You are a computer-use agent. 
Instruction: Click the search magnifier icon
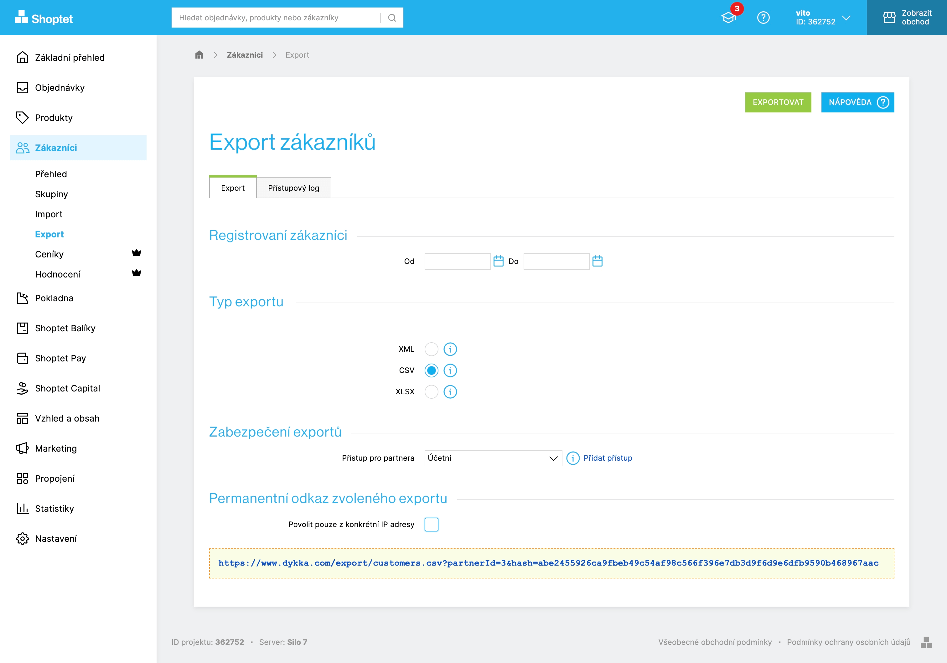[x=392, y=18]
